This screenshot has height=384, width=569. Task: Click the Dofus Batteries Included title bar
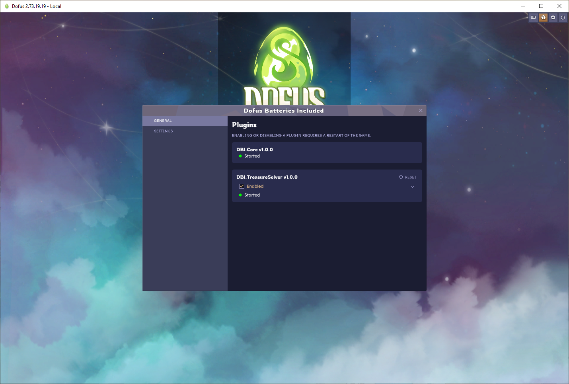[x=284, y=111]
